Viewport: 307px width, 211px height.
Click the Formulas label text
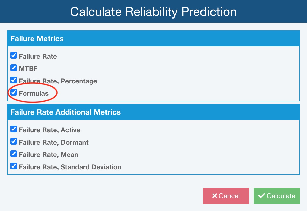tap(34, 93)
